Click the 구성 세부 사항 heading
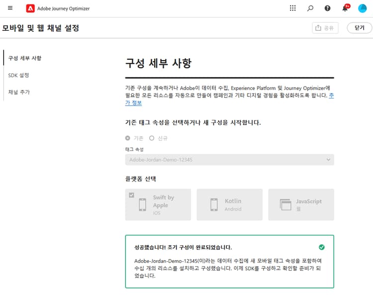Screen dimensions: 373x296 [x=159, y=63]
